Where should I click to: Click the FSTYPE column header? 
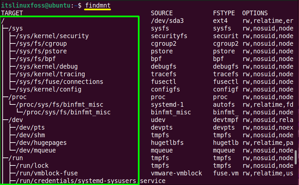click(x=224, y=13)
